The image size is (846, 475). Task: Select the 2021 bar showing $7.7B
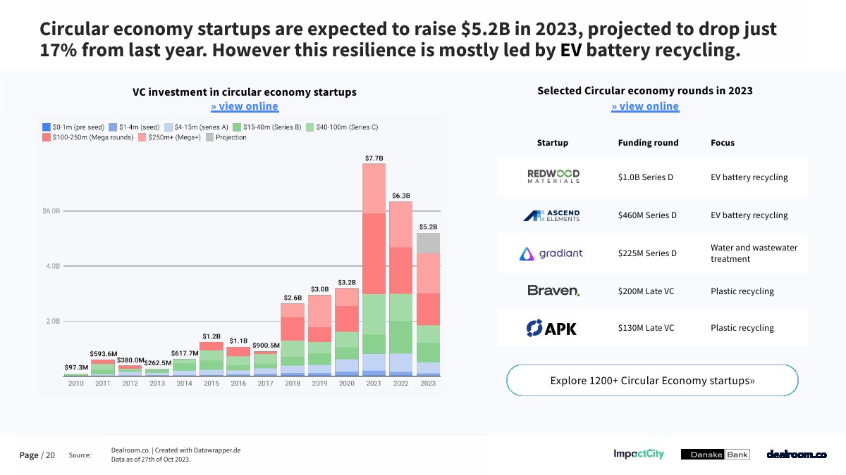(x=374, y=270)
